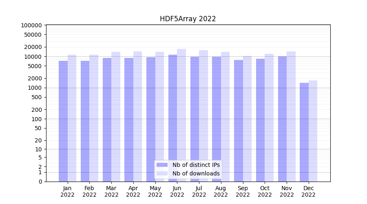Select the 10 y-axis tick label
The image size is (367, 204).
click(38, 149)
